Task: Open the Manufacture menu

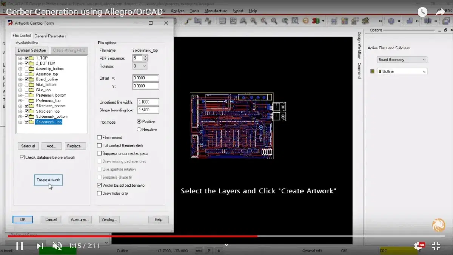Action: point(216,11)
